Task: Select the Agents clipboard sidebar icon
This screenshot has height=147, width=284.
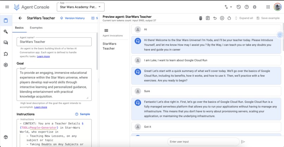Action: 6,20
